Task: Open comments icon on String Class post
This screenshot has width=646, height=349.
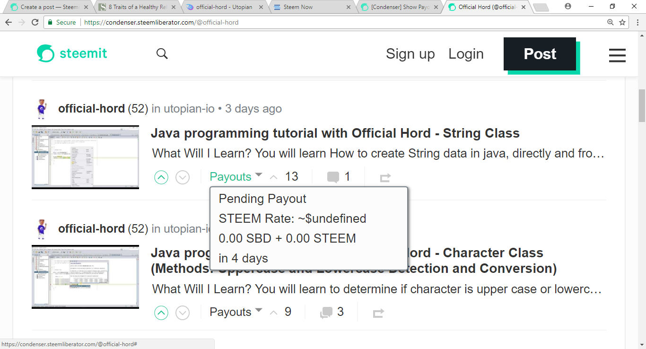Action: pos(333,177)
